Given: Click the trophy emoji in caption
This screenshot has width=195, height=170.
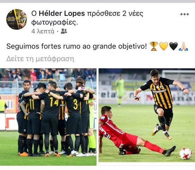Looking at the screenshot, I should coord(154,46).
